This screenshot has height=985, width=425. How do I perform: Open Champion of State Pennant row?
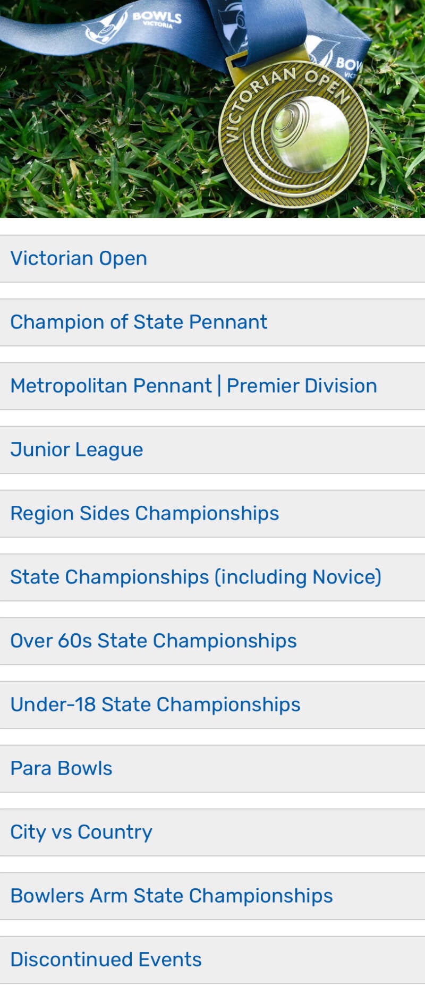pos(212,322)
